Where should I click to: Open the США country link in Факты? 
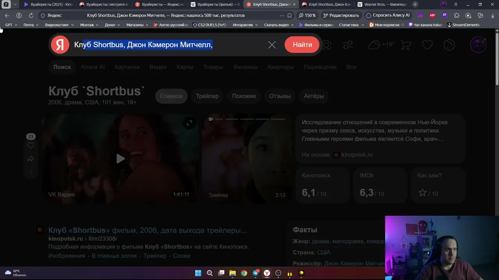pos(324,252)
